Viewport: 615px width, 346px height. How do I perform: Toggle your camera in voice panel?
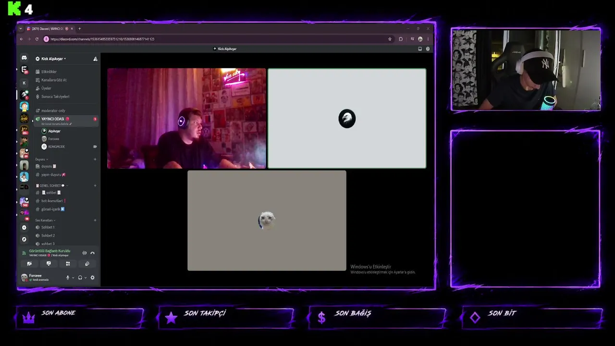pyautogui.click(x=29, y=263)
